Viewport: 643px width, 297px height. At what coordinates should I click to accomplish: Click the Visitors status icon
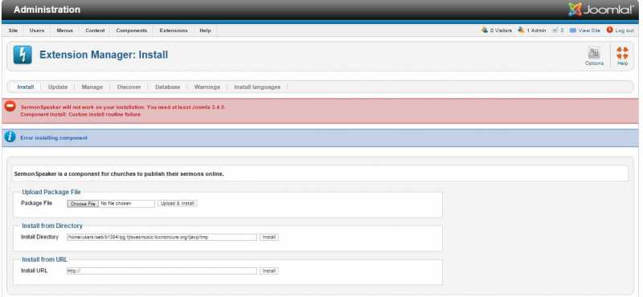485,30
